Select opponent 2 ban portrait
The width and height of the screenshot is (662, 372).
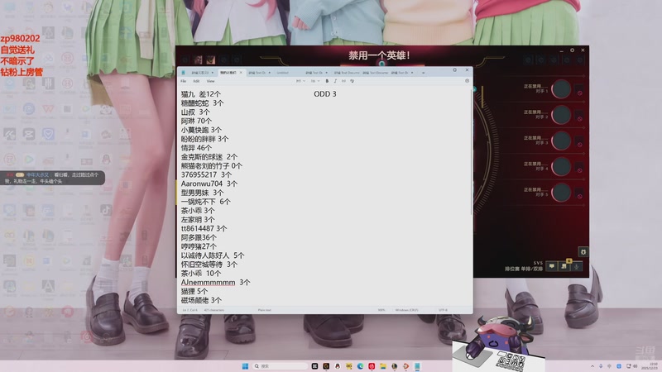pos(561,115)
